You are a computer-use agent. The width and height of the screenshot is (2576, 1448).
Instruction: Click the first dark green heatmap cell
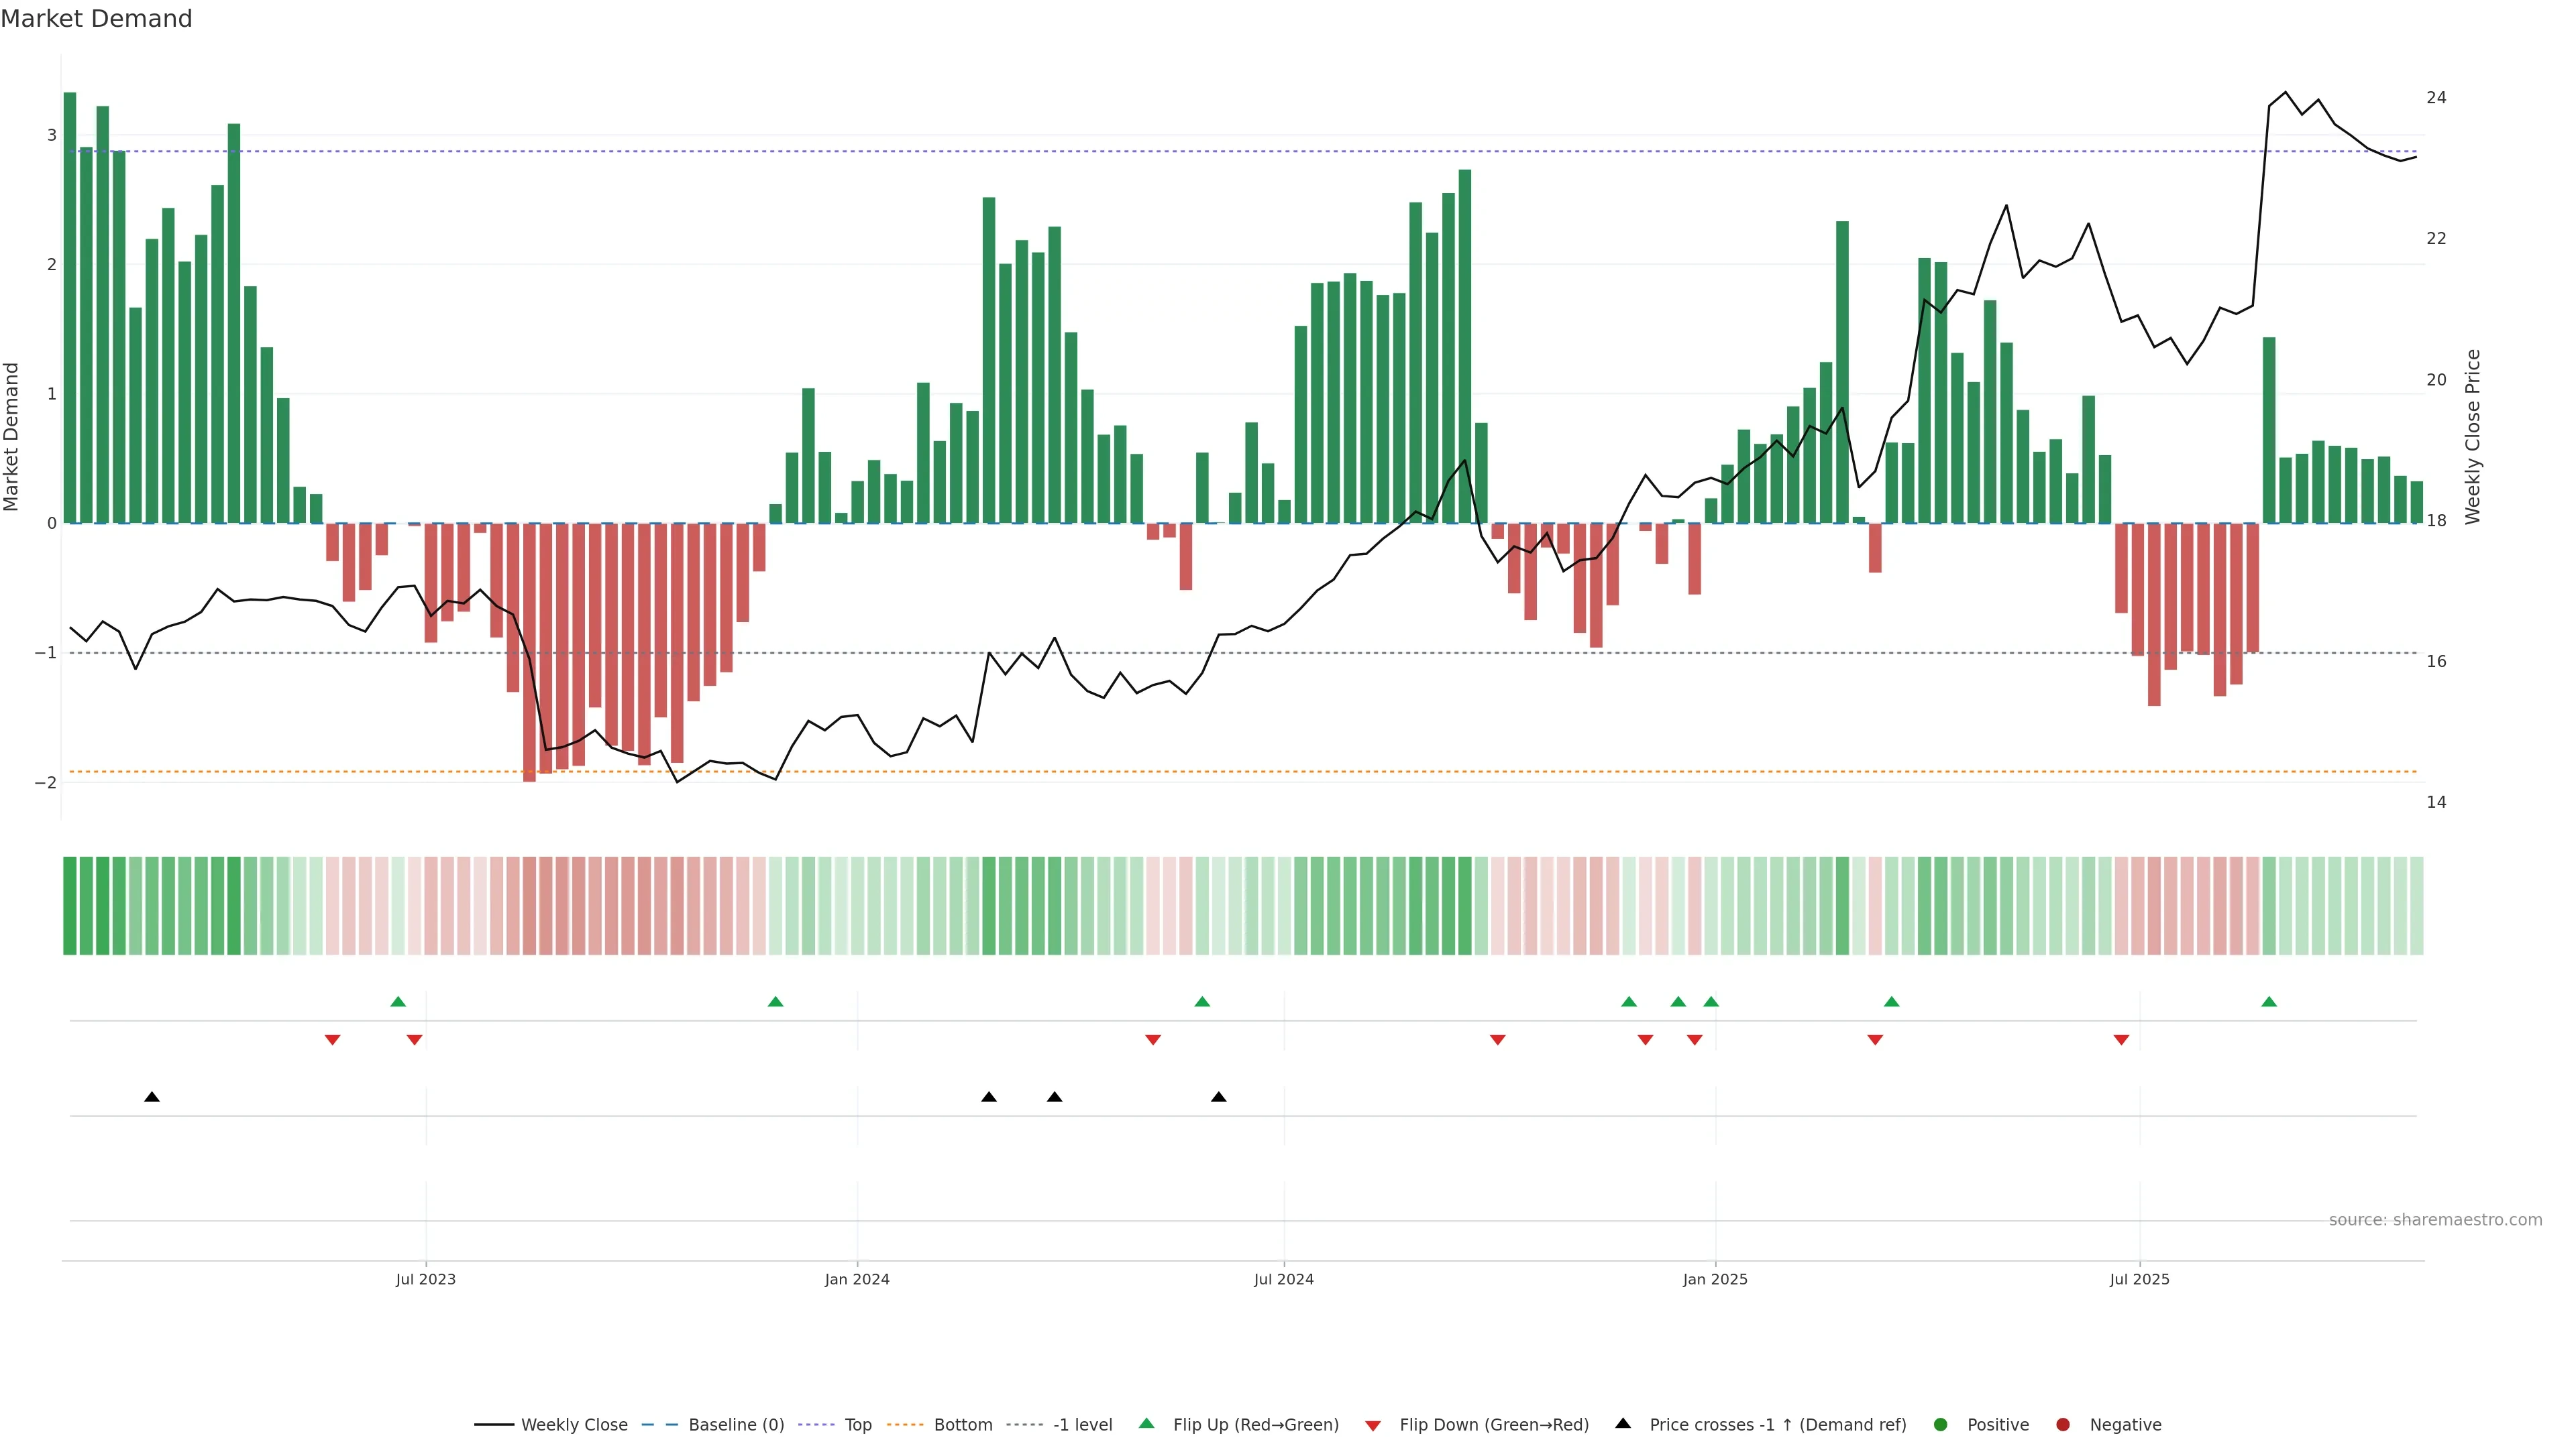coord(70,906)
